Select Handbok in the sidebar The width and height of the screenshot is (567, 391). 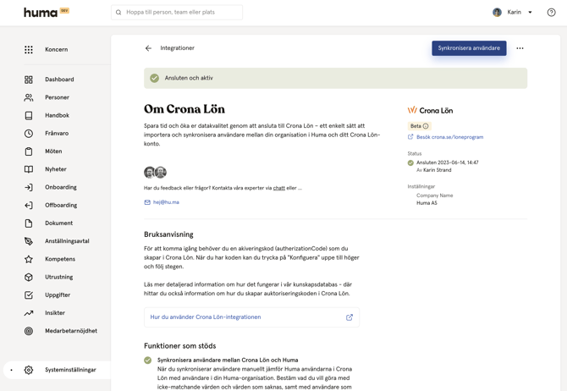click(58, 115)
